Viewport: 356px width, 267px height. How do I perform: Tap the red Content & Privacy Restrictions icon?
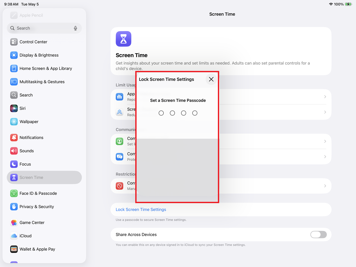click(x=120, y=186)
